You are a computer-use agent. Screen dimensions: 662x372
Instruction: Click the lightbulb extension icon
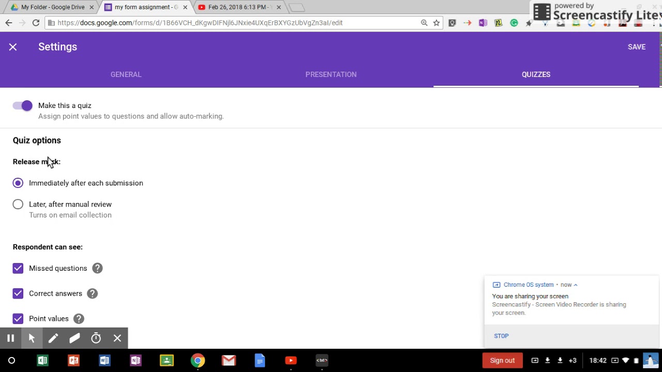click(x=453, y=23)
